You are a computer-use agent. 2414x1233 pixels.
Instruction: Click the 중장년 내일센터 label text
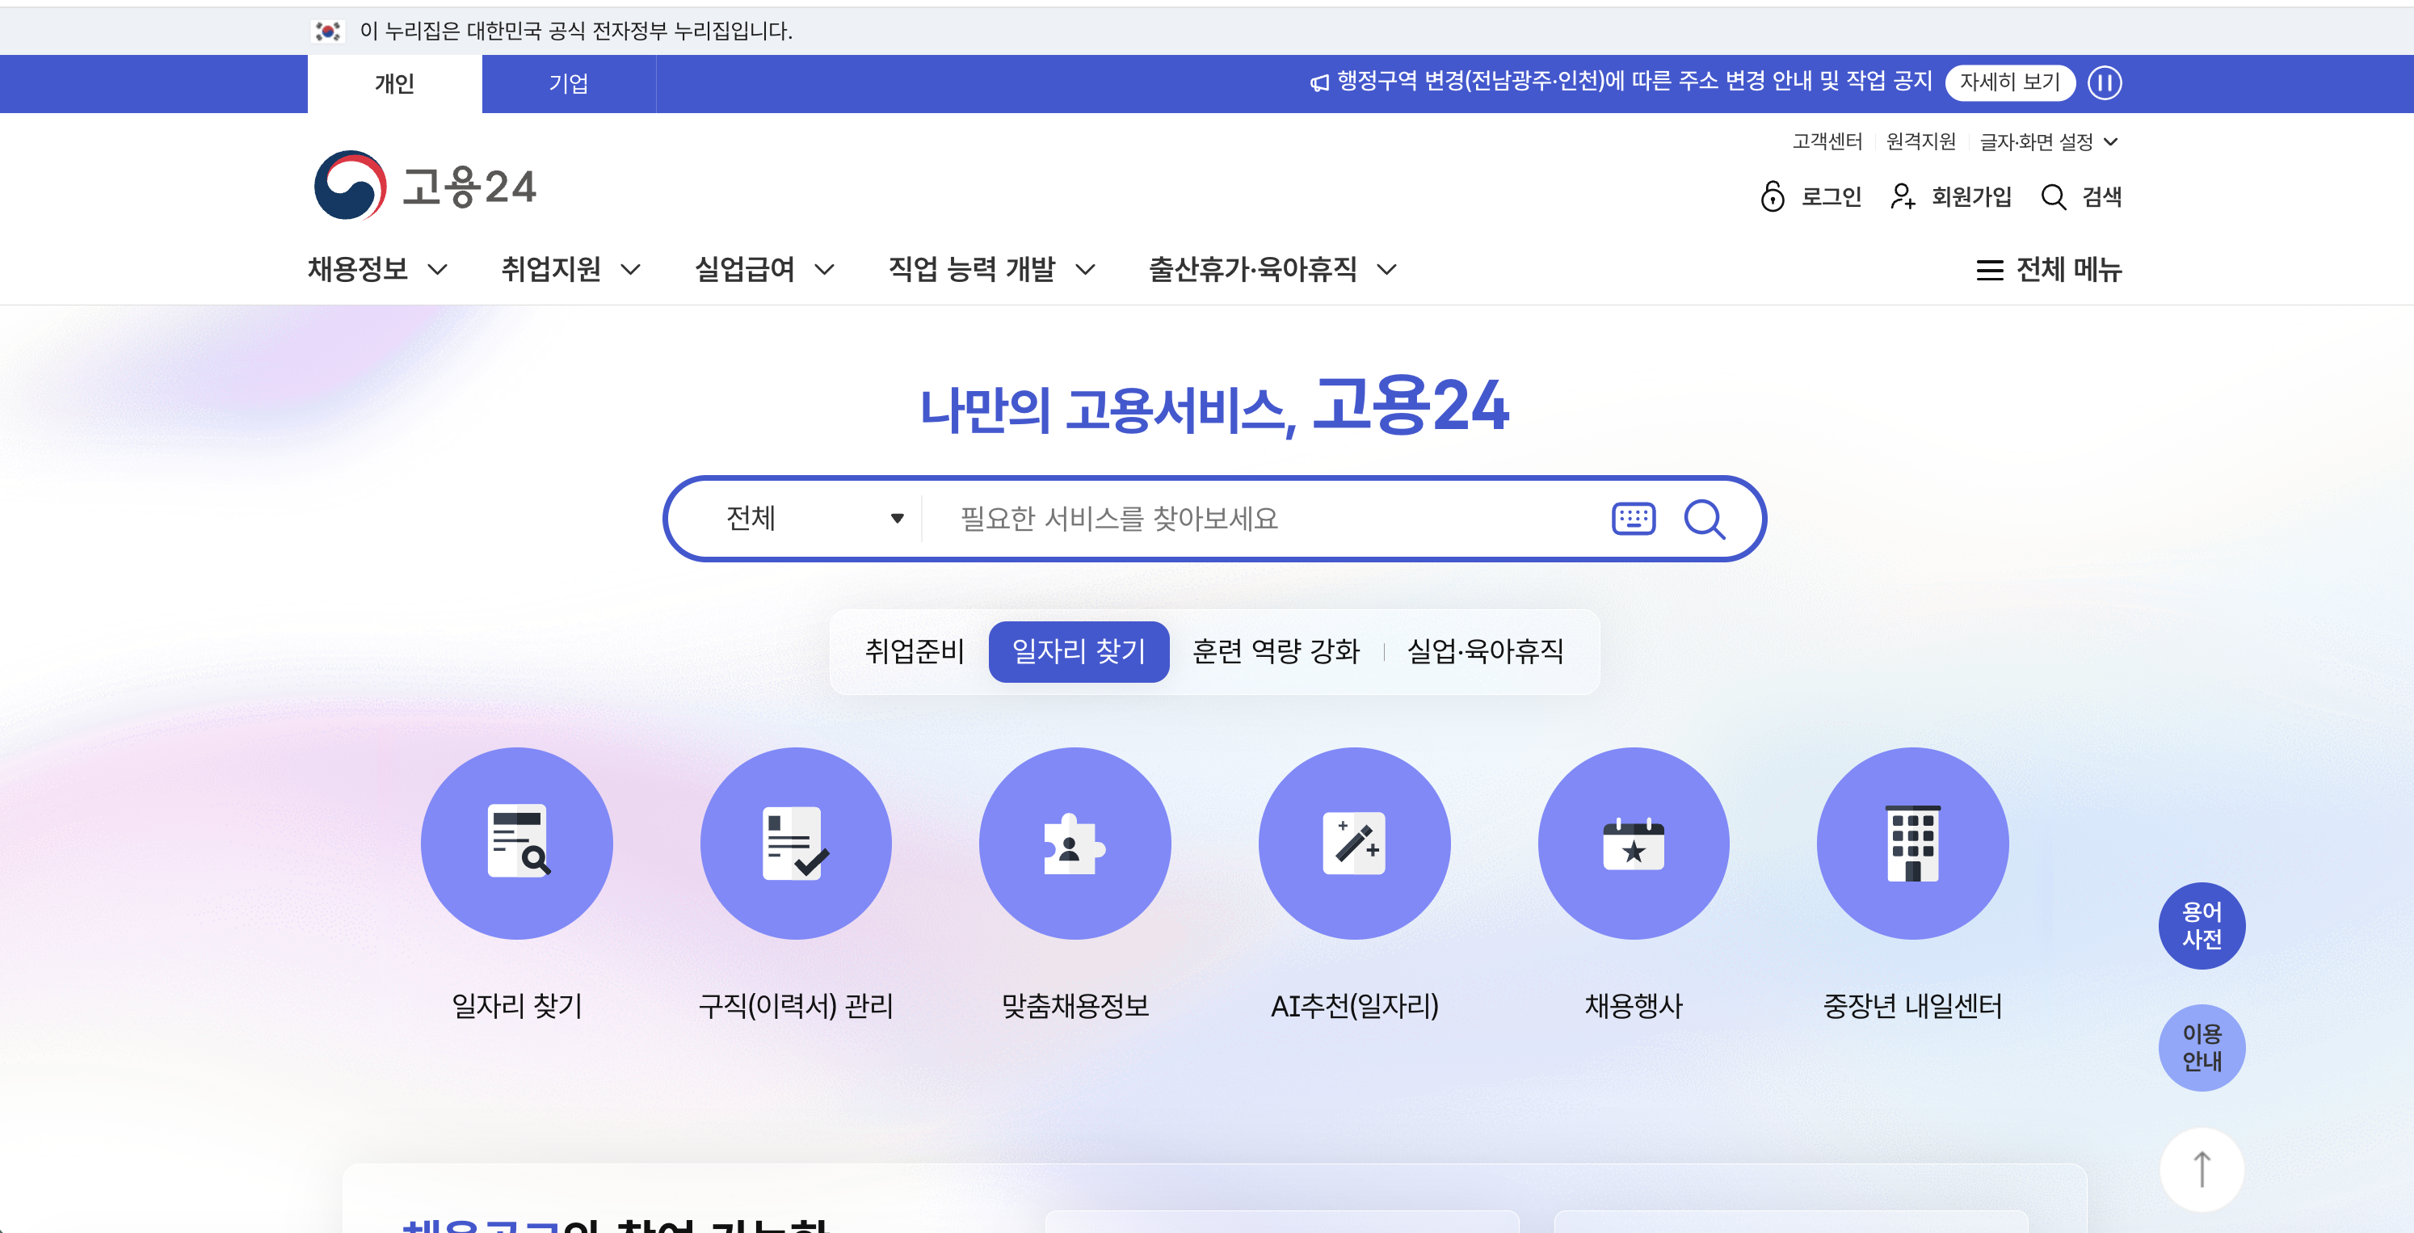(x=1912, y=1005)
